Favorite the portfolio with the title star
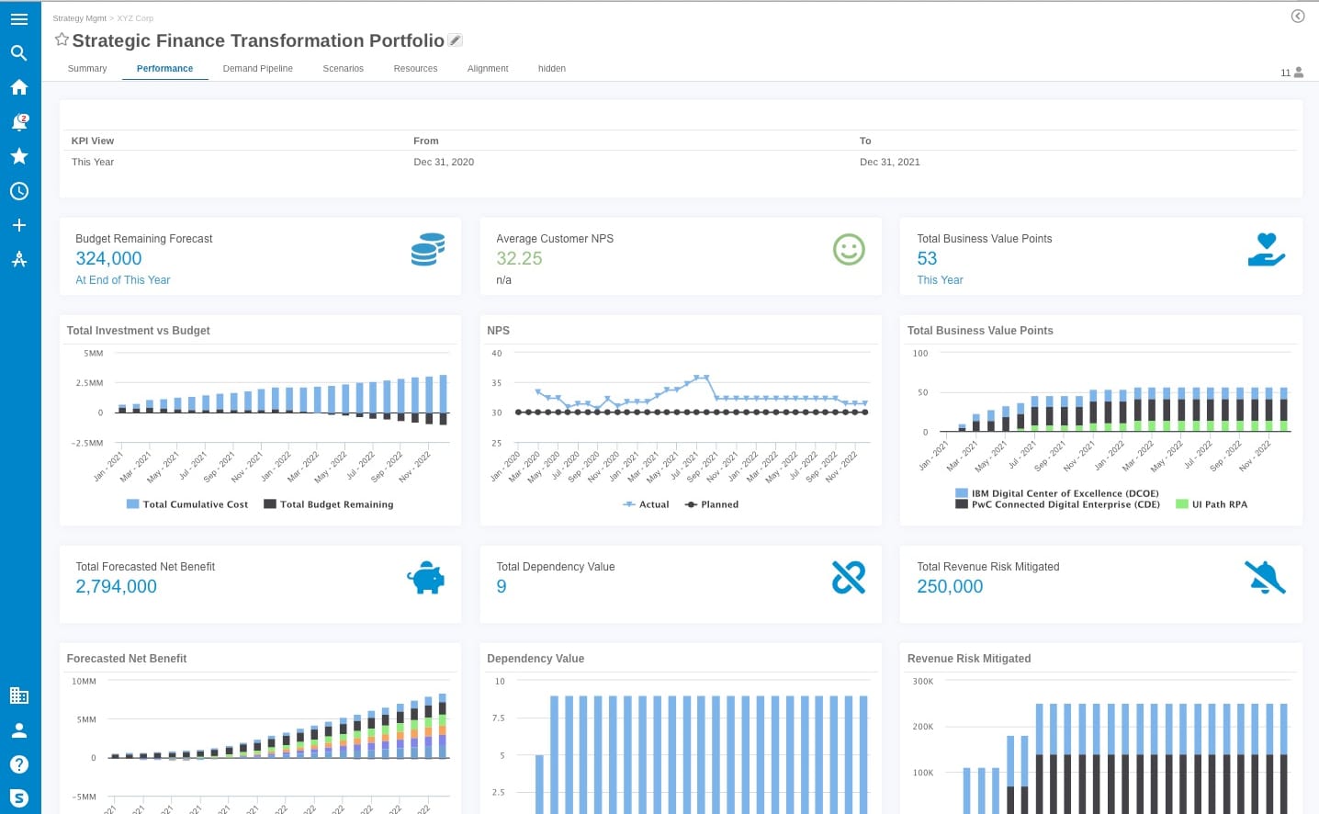This screenshot has height=814, width=1319. [x=62, y=40]
